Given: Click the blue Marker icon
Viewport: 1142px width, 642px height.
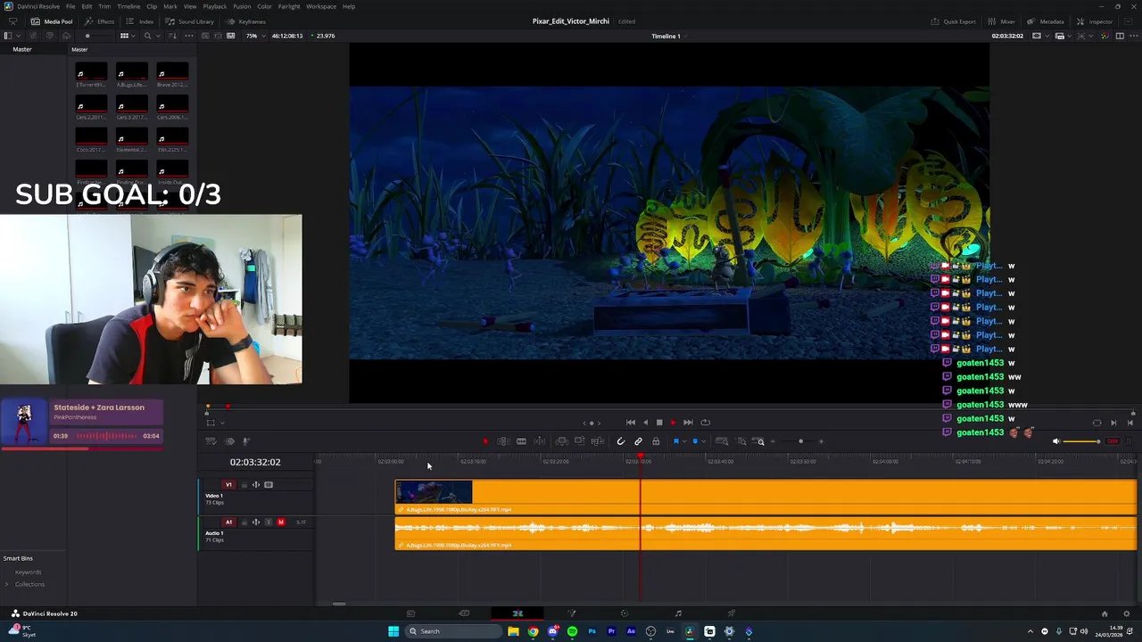Looking at the screenshot, I should 695,441.
